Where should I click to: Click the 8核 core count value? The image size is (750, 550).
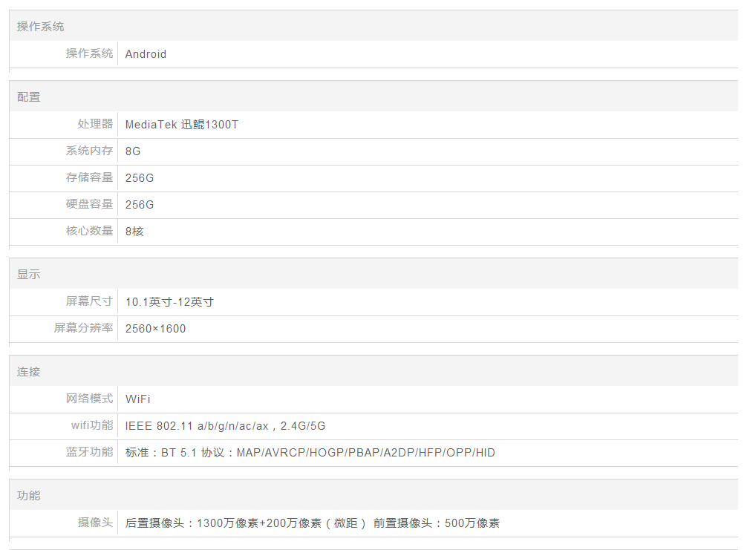[x=134, y=232]
